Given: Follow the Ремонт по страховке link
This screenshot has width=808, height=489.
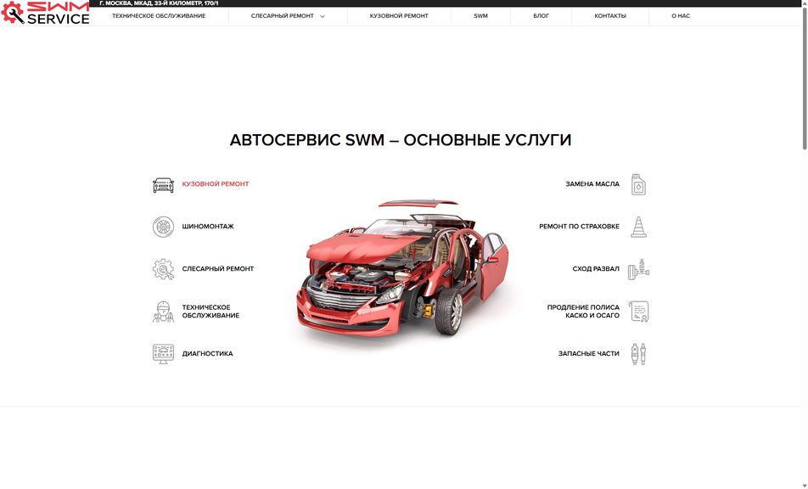Looking at the screenshot, I should point(579,226).
